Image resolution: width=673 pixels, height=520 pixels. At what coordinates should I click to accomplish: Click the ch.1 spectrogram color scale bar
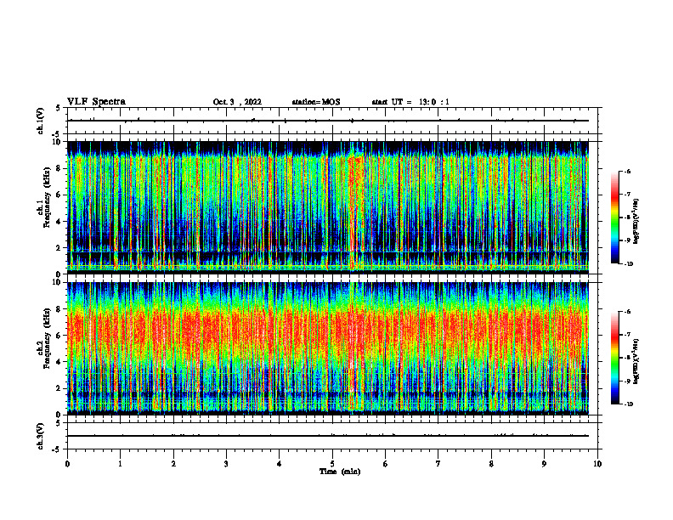pyautogui.click(x=615, y=218)
